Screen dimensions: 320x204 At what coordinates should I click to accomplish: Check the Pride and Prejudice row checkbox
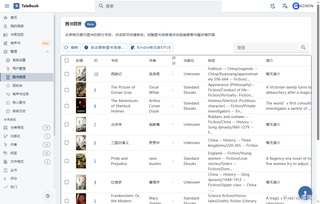click(67, 161)
